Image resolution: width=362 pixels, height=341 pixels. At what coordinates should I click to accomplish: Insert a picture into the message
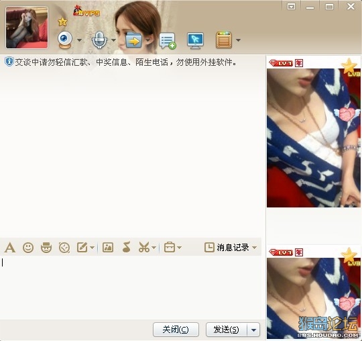(x=108, y=248)
